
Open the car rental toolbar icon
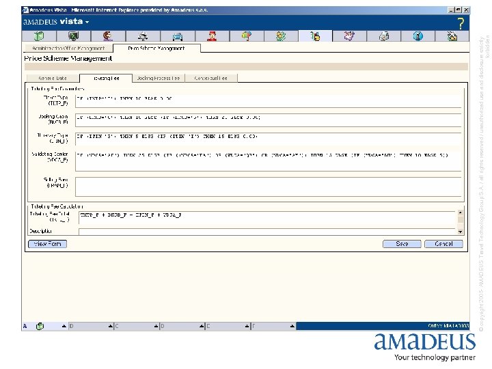[x=178, y=36]
